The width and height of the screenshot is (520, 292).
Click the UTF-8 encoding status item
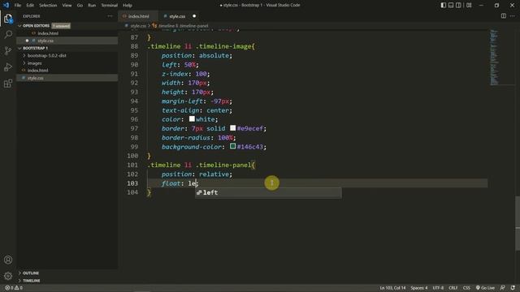[438, 288]
